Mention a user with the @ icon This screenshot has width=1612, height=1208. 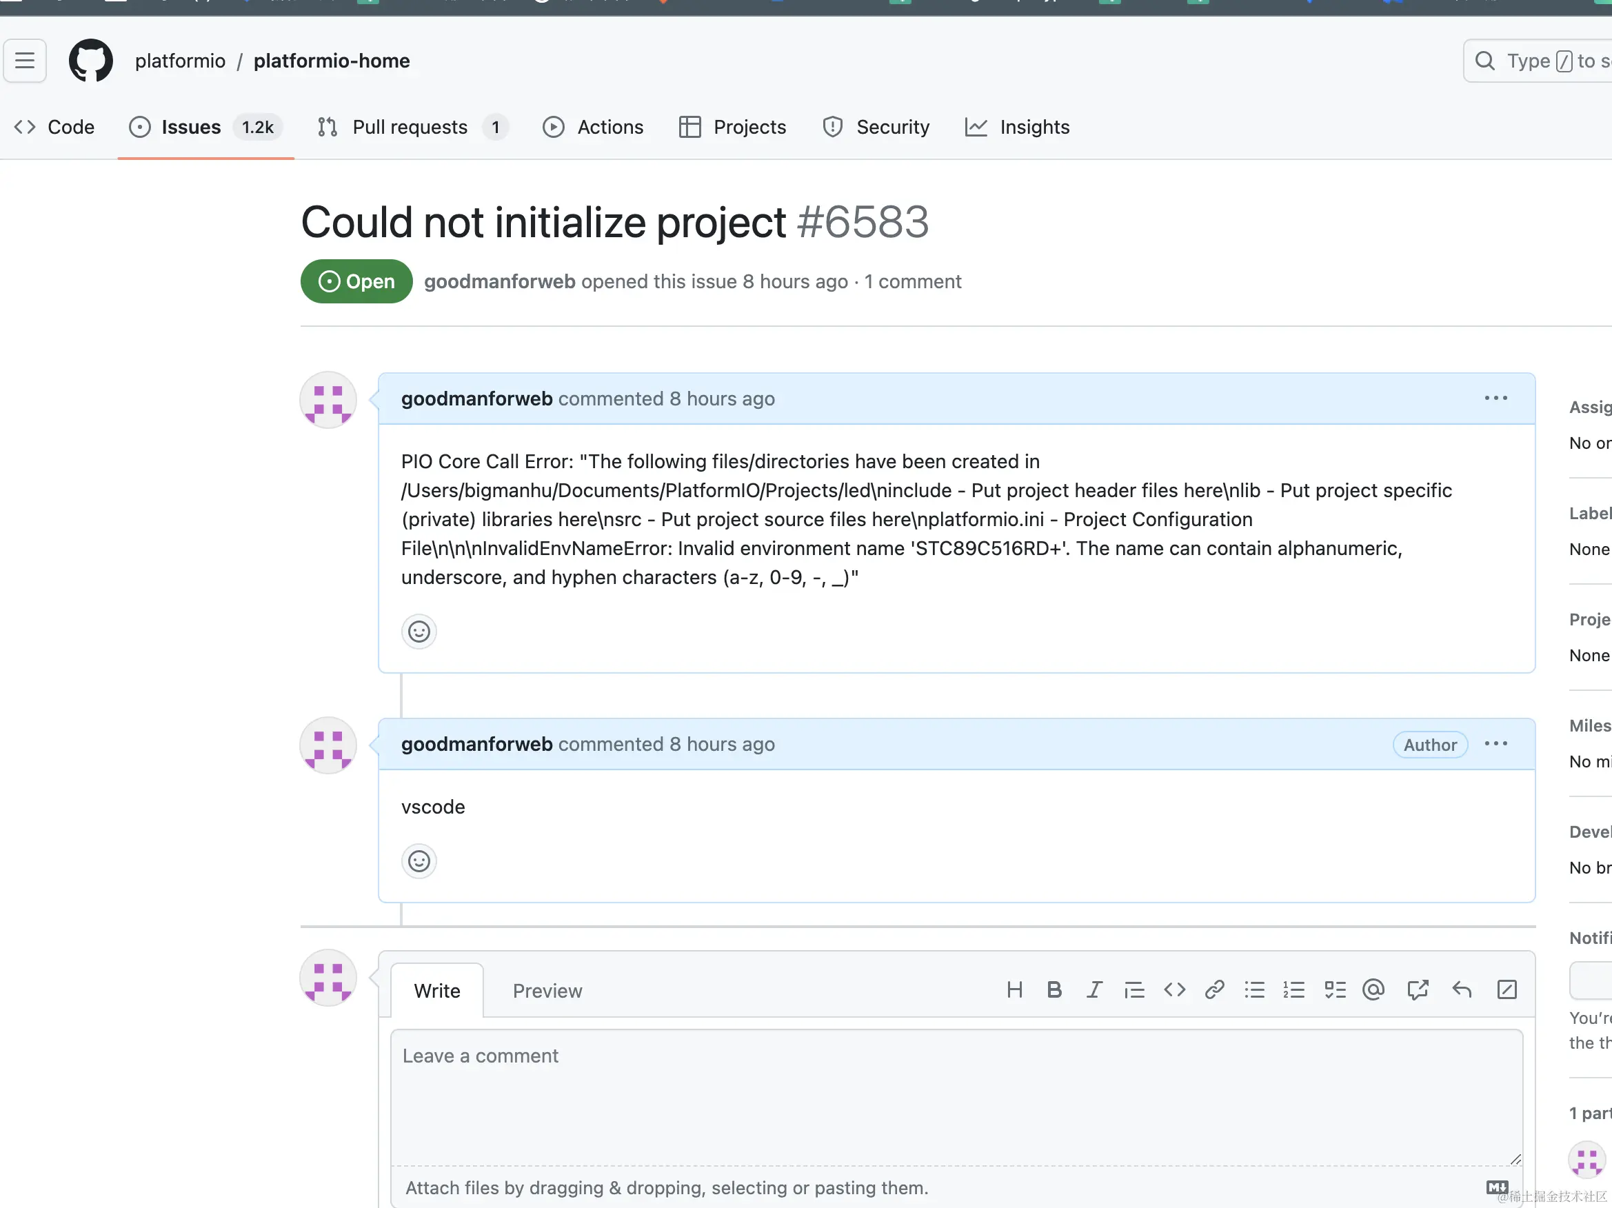[1373, 989]
